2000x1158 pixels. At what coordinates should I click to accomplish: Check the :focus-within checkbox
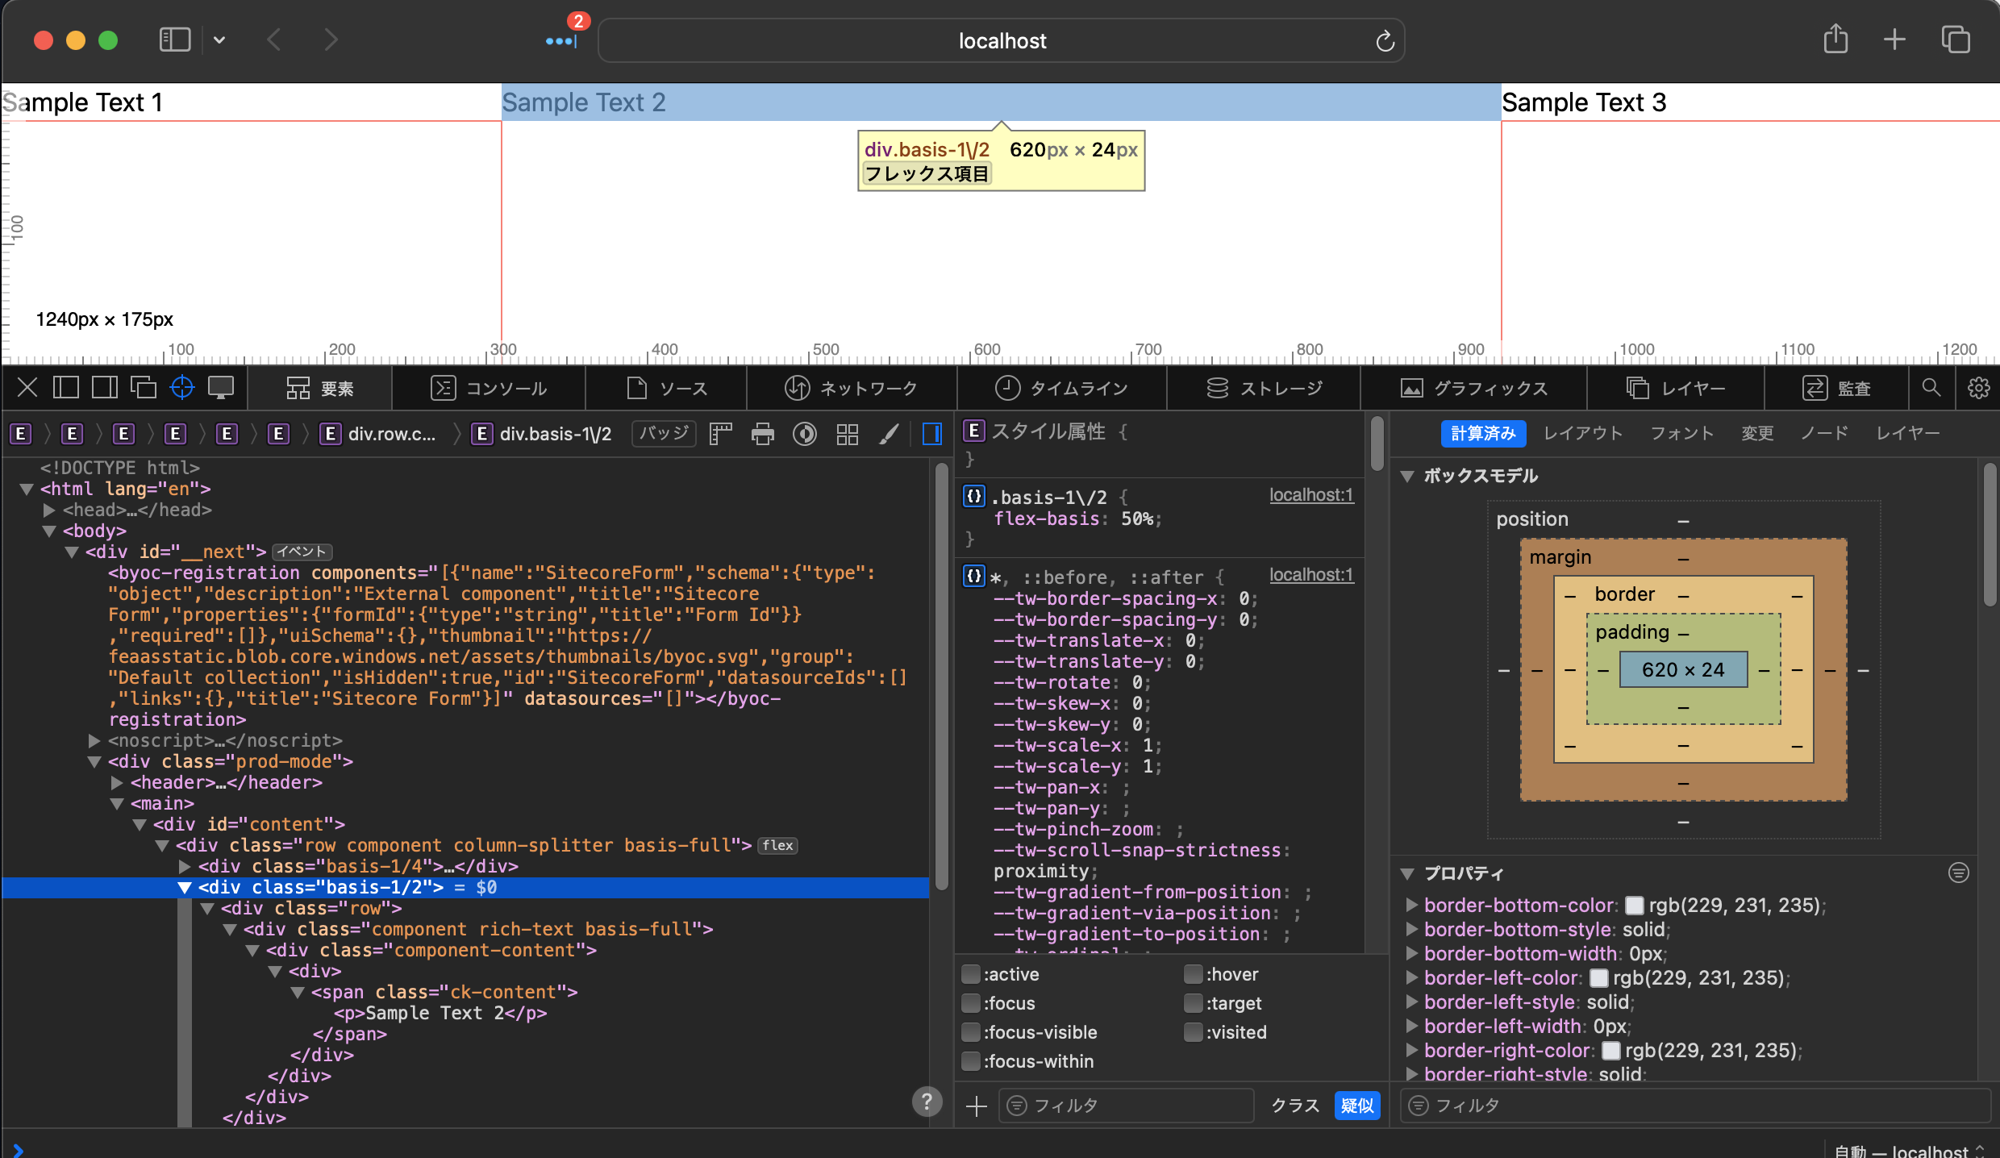coord(971,1061)
